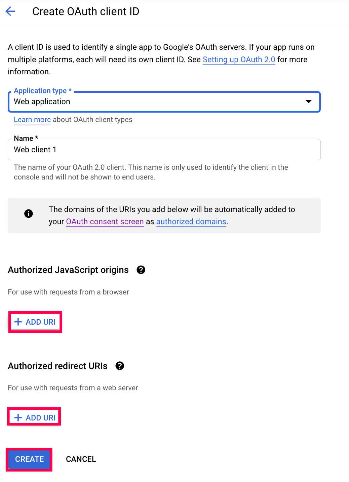Open help for Authorized redirect URIs
This screenshot has height=482, width=349.
120,366
